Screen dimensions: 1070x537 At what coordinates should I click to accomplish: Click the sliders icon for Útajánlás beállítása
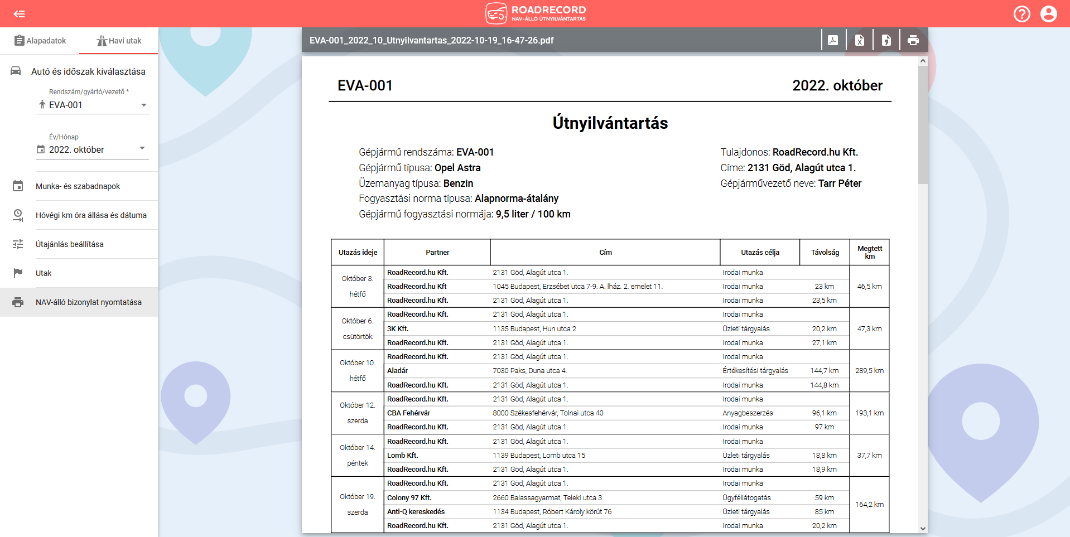(18, 244)
